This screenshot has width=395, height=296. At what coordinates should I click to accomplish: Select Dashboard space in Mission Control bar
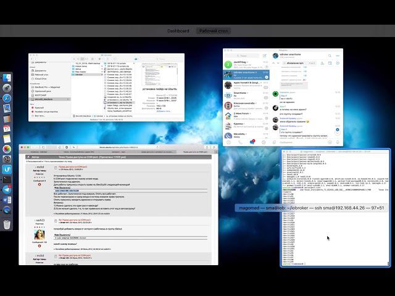pos(178,31)
